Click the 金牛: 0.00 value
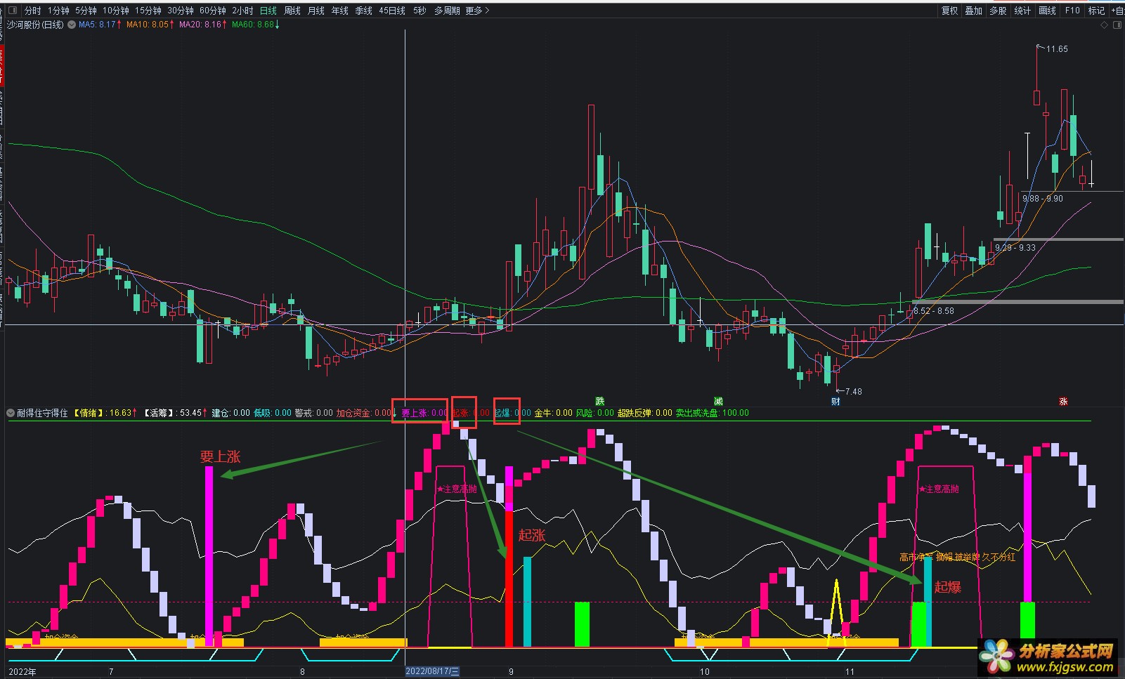This screenshot has width=1125, height=679. [x=554, y=413]
